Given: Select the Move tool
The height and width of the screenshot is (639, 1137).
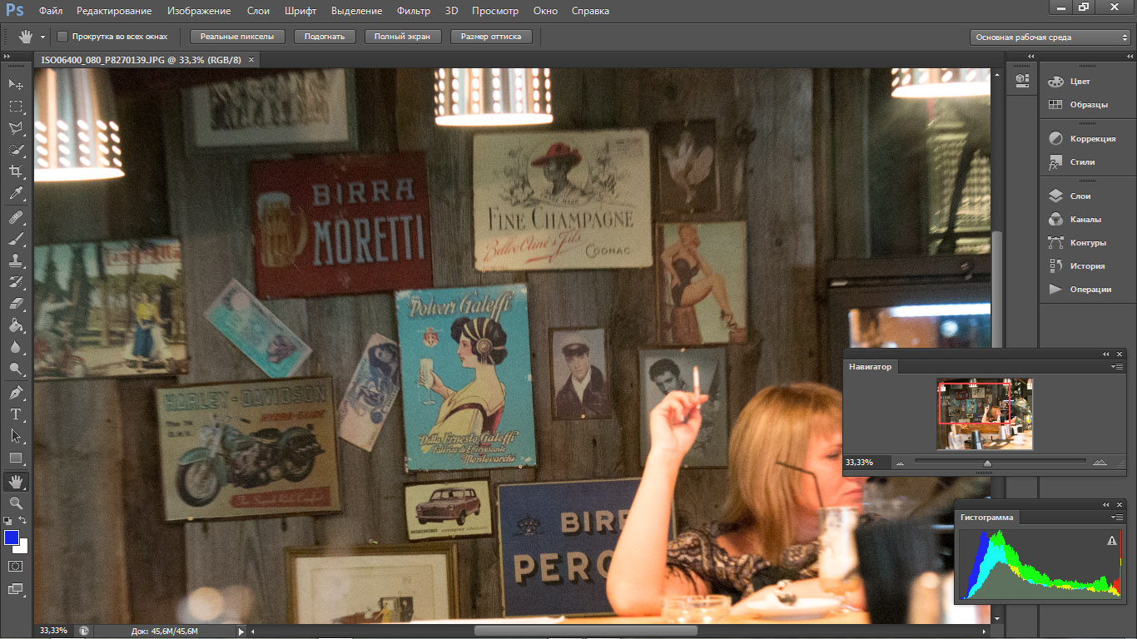Looking at the screenshot, I should [x=16, y=85].
